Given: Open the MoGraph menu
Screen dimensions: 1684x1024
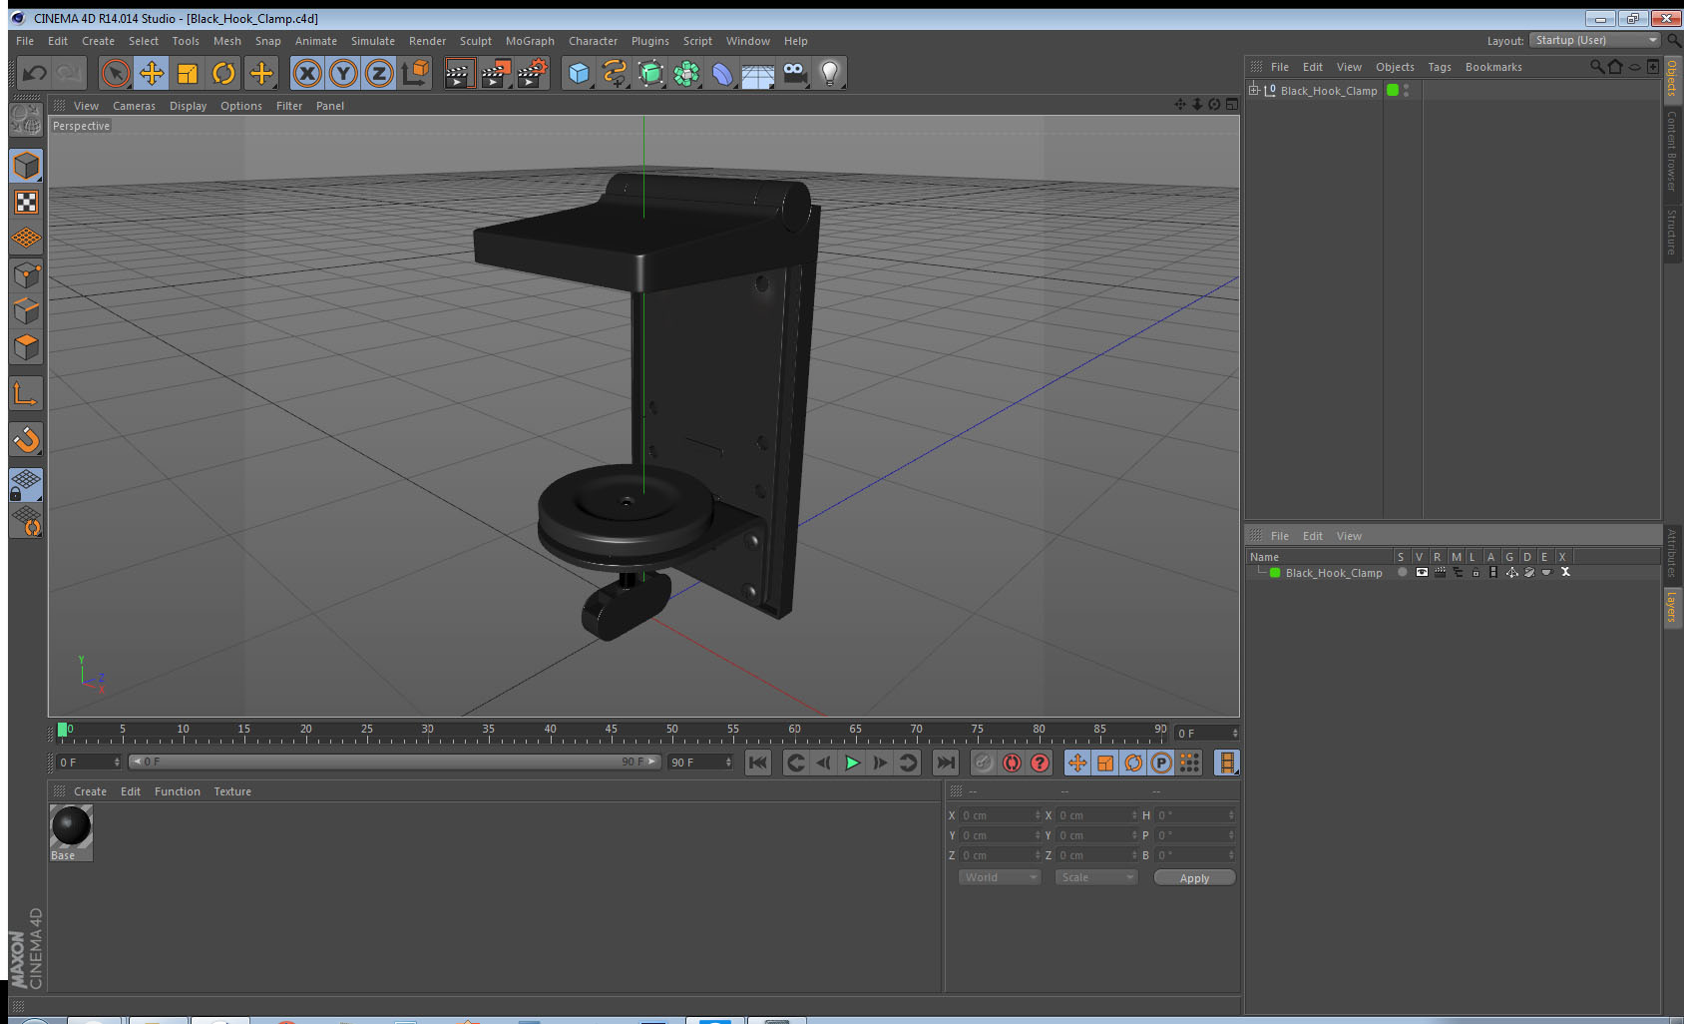Looking at the screenshot, I should 530,41.
